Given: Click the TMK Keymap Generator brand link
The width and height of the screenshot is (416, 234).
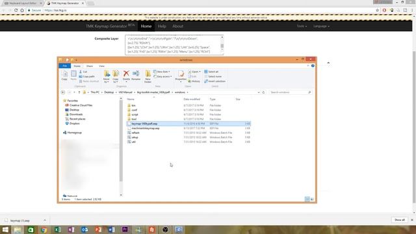Looking at the screenshot, I should click(110, 26).
